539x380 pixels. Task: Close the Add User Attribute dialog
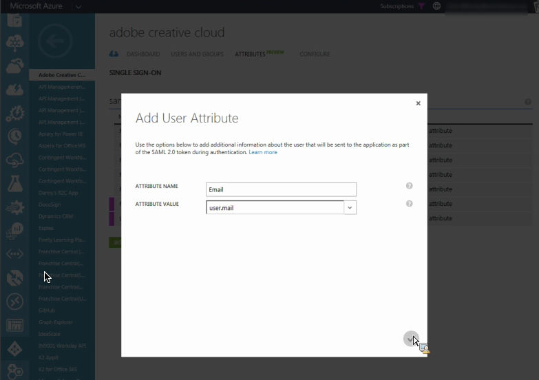(418, 103)
